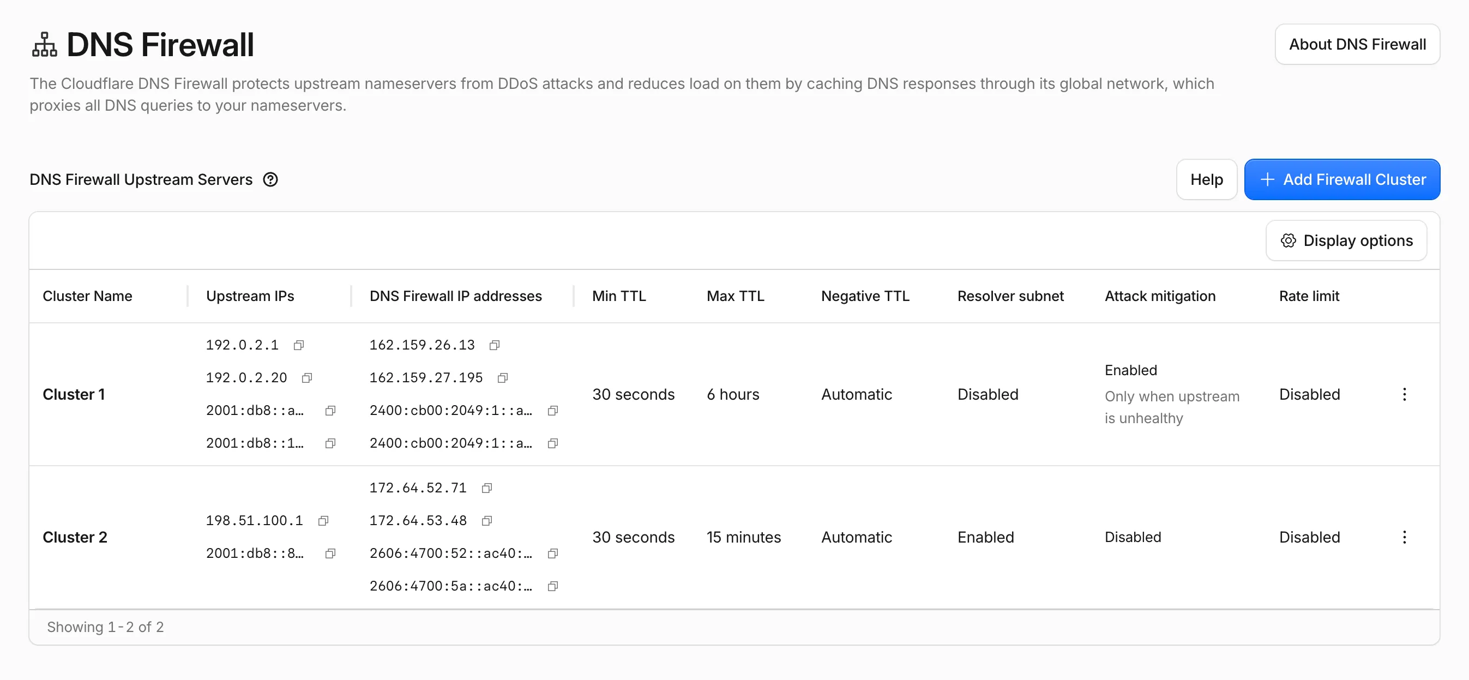
Task: Click Cluster 2 Resolver subnet Enabled
Action: tap(985, 537)
